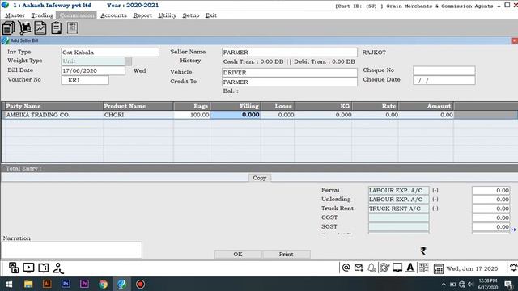
Task: Show hidden system tray icons
Action: 444,284
